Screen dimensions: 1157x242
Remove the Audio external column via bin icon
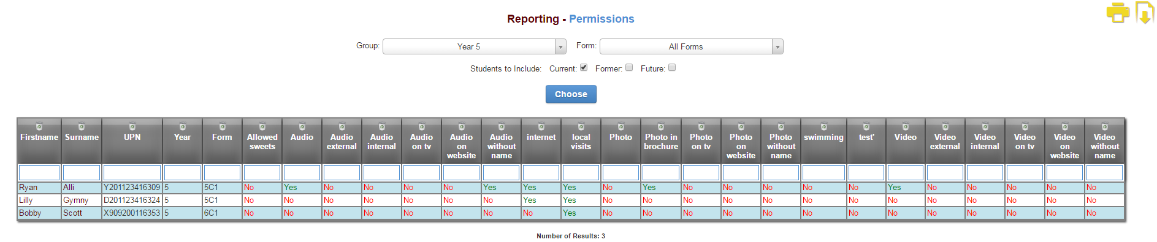click(x=342, y=127)
